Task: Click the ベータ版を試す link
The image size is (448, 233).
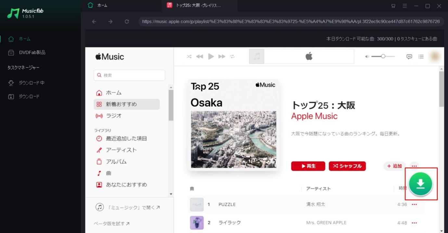Action: (x=112, y=224)
